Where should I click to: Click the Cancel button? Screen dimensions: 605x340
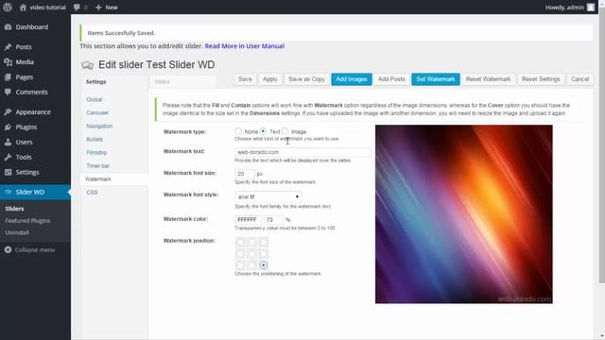(x=579, y=79)
